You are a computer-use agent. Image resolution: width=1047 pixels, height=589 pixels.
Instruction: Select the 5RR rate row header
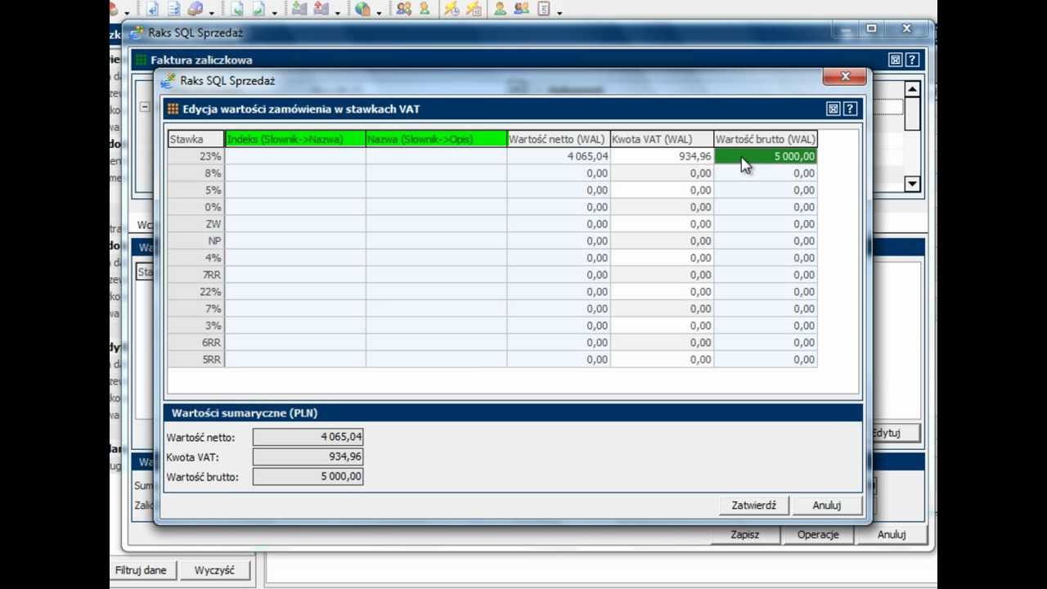(196, 359)
